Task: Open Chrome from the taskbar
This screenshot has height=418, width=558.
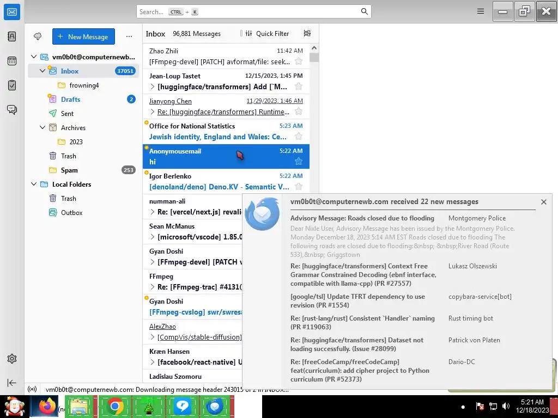Action: click(114, 407)
